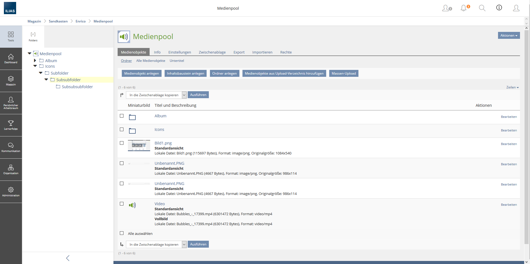Expand the Album tree folder arrow
Screen dimensions: 530x264
click(35, 60)
